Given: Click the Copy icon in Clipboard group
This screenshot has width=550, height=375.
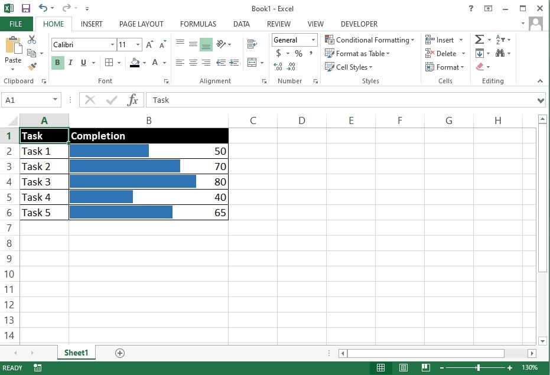Looking at the screenshot, I should 31,53.
